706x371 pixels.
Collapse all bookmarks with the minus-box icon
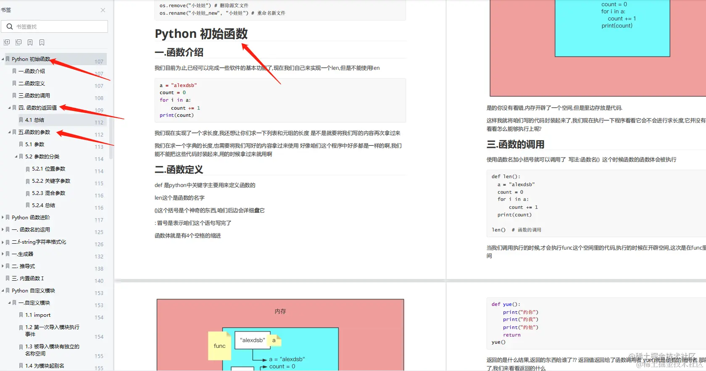tap(18, 42)
